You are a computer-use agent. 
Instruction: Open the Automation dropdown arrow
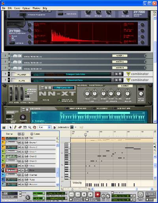click(75, 127)
